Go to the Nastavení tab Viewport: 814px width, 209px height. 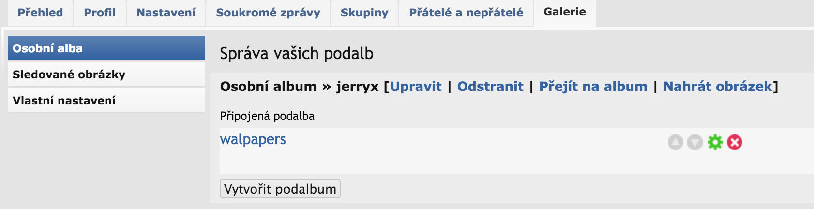[166, 13]
